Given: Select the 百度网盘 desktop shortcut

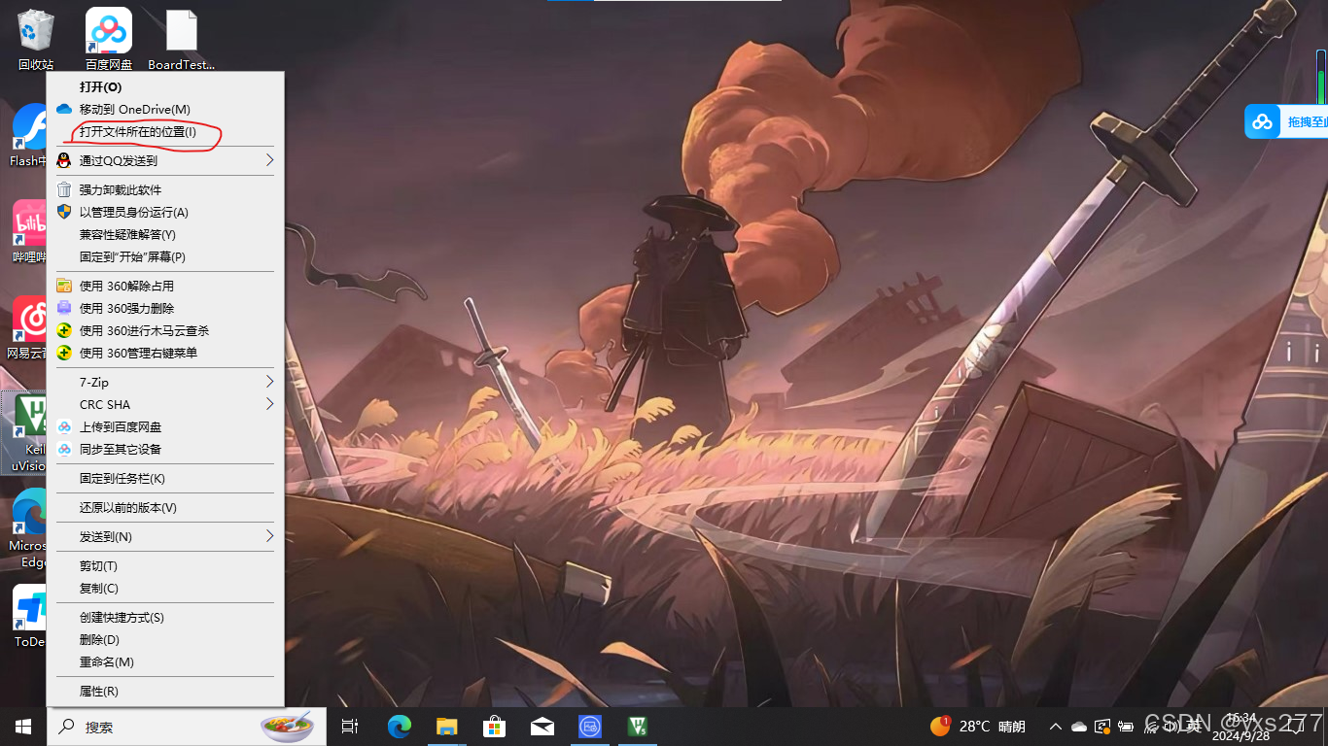Looking at the screenshot, I should pos(108,39).
